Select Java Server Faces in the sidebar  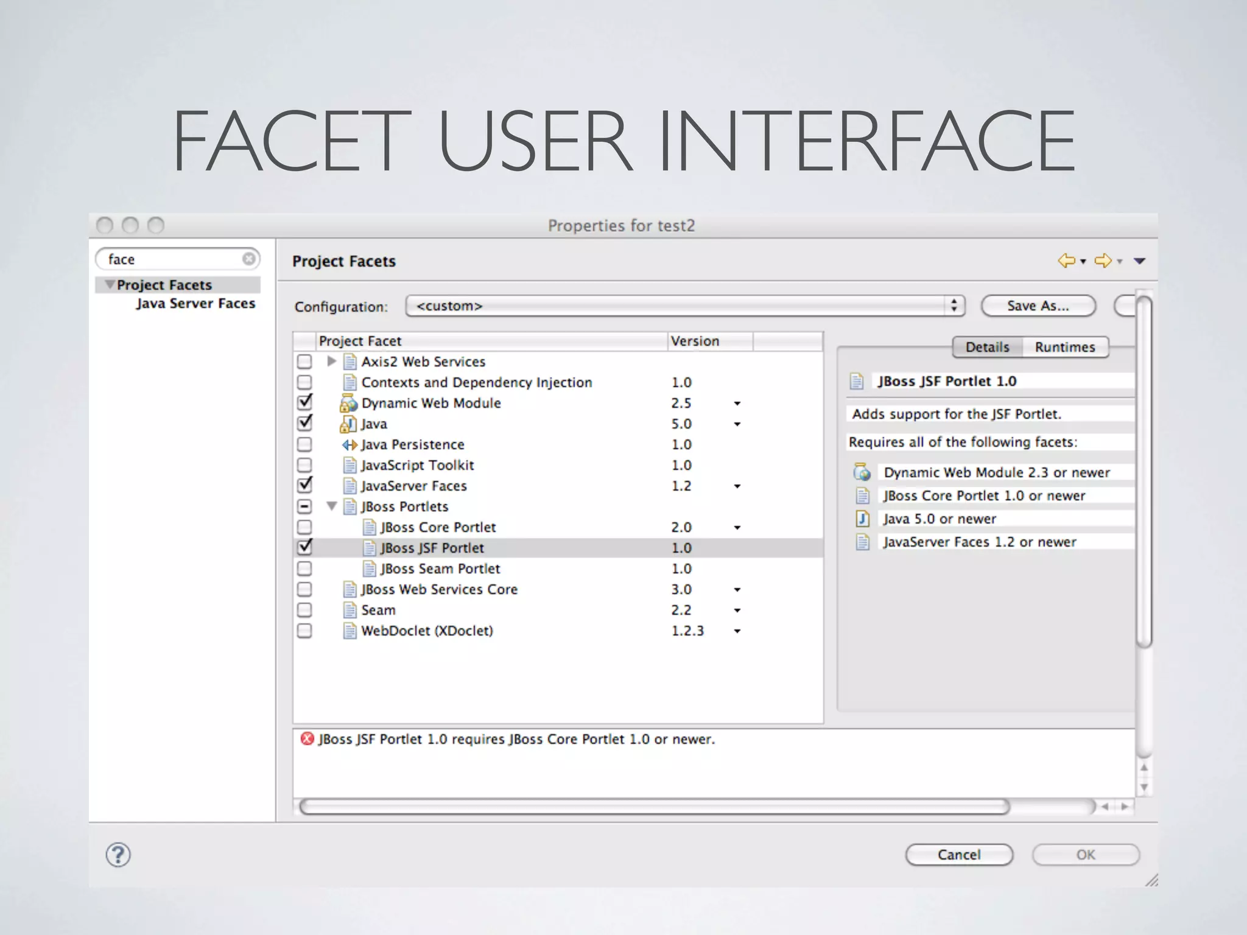[x=195, y=303]
